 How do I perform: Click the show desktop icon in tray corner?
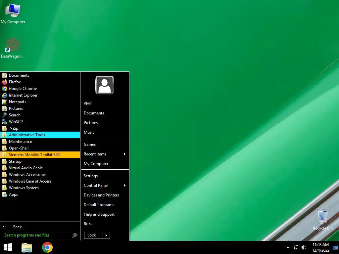pos(336,248)
